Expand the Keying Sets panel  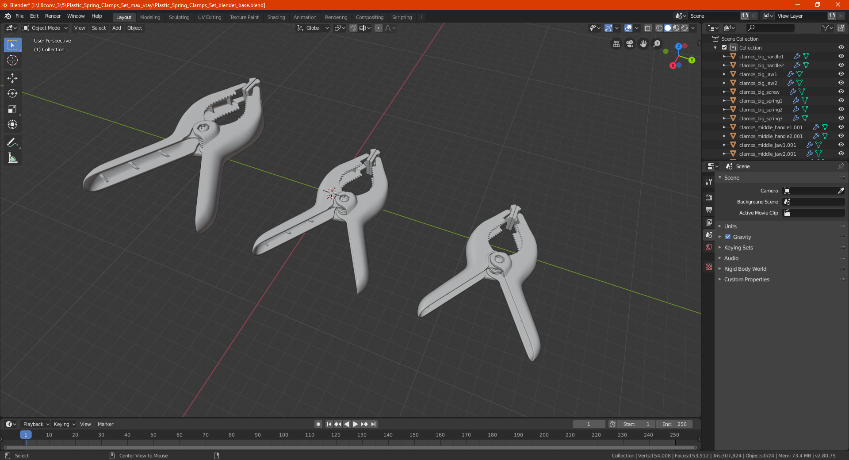[738, 248]
